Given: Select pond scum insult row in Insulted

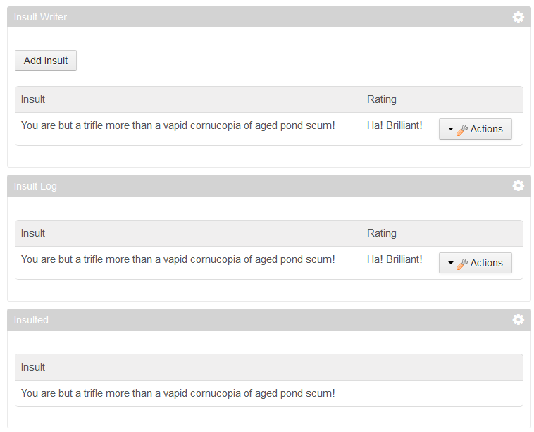Looking at the screenshot, I should tap(269, 393).
